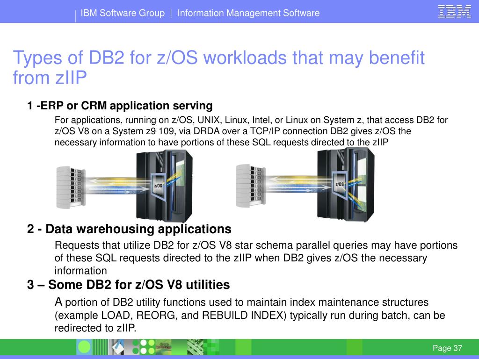Click the slide title "Types of DB2 for z/OS workloads"

pyautogui.click(x=219, y=67)
